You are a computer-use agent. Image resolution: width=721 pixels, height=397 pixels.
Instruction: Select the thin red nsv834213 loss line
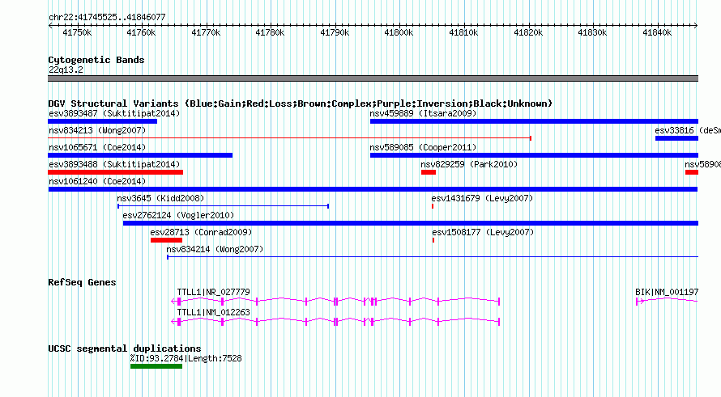tap(290, 138)
